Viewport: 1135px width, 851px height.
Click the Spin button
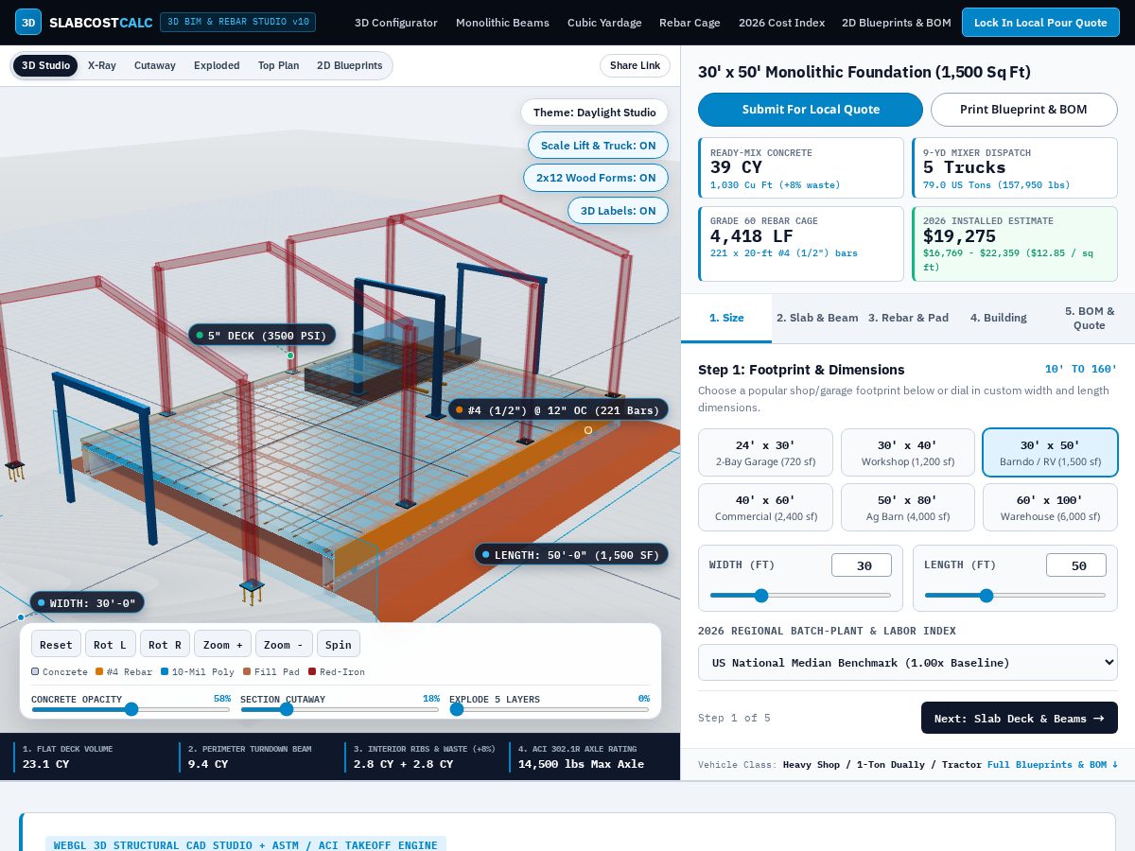tap(339, 644)
